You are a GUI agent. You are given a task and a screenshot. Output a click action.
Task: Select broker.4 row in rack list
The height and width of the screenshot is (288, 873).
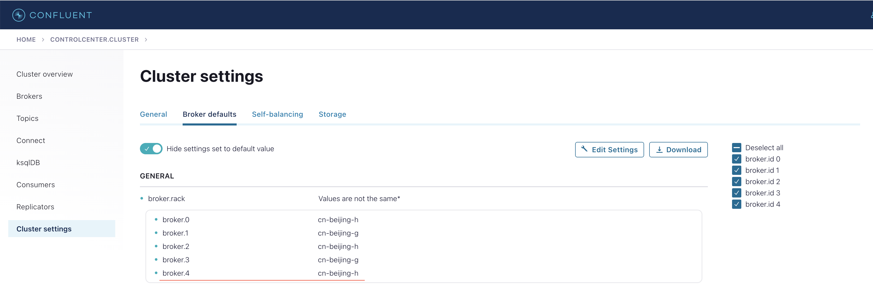(x=176, y=273)
